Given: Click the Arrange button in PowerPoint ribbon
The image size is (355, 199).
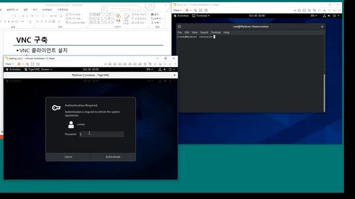Looking at the screenshot, I should pyautogui.click(x=118, y=18).
